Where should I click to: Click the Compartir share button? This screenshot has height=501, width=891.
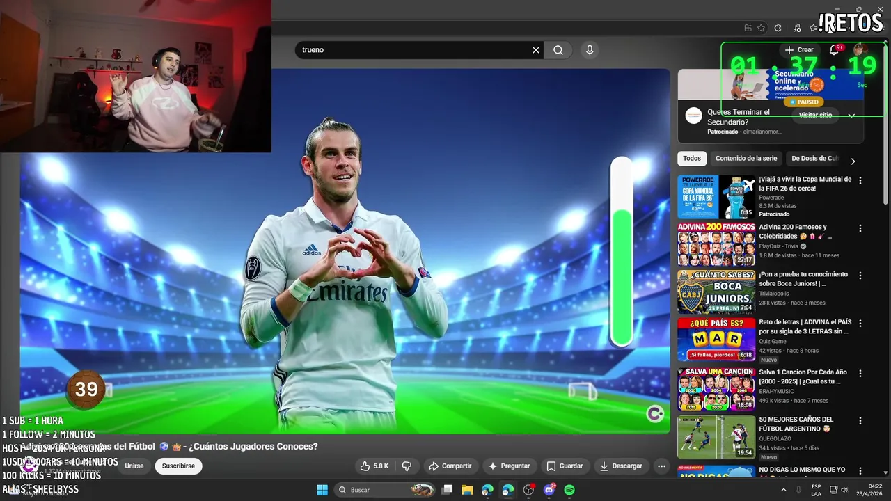pos(450,466)
